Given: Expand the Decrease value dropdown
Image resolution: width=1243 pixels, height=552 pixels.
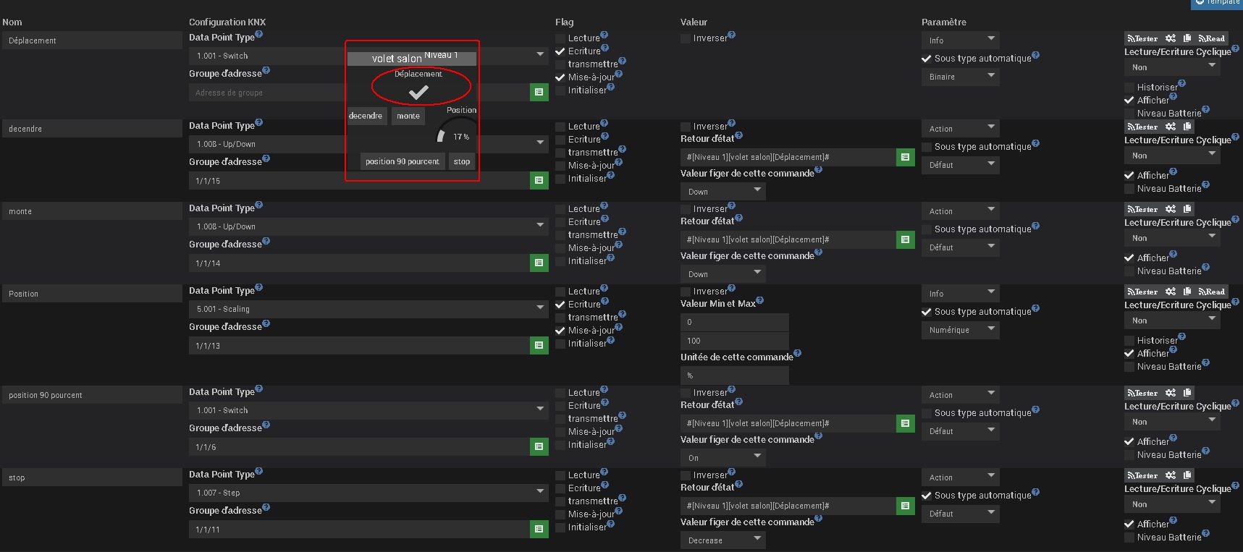Looking at the screenshot, I should (722, 540).
